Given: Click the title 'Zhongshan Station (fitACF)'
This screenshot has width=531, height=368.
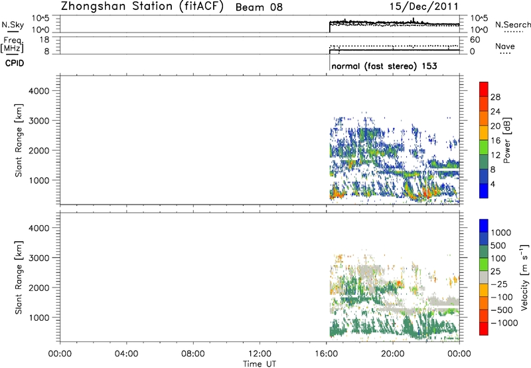Looking at the screenshot, I should tap(142, 7).
